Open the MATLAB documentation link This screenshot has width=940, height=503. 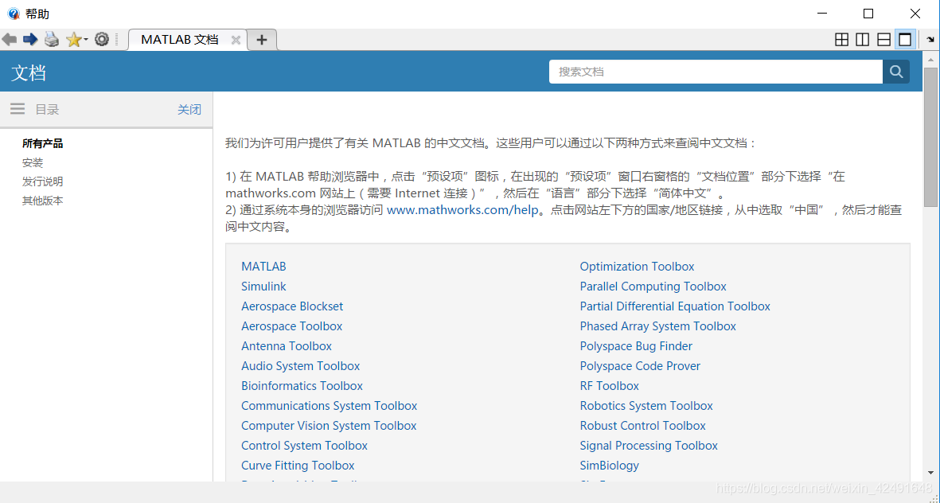pyautogui.click(x=263, y=266)
